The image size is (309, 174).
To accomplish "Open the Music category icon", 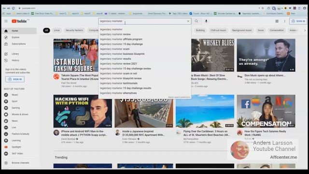I will tap(6, 95).
